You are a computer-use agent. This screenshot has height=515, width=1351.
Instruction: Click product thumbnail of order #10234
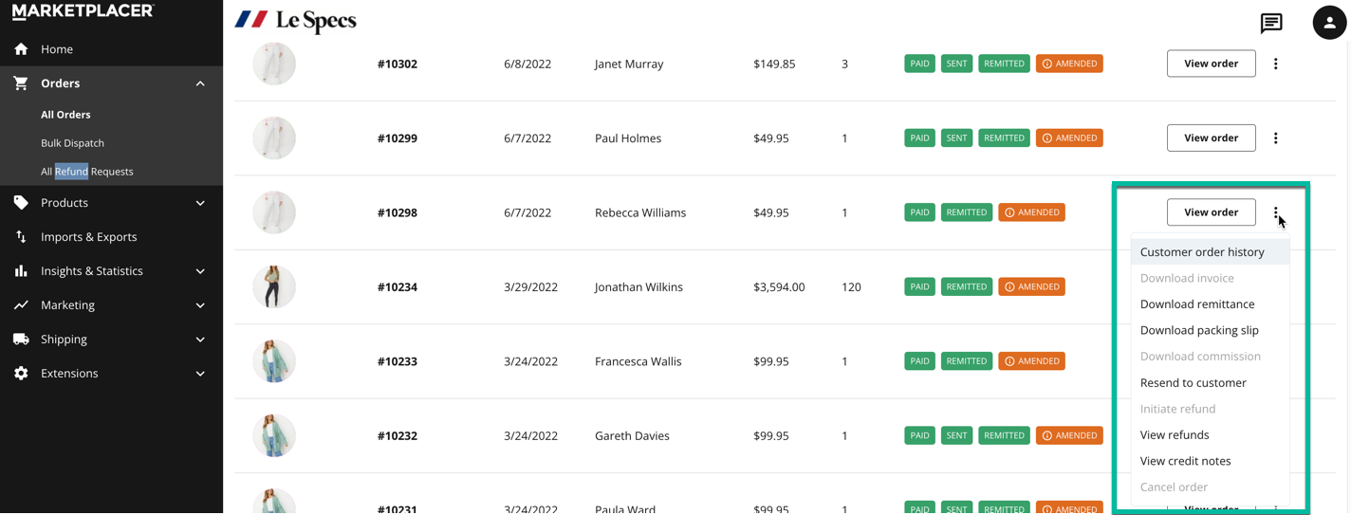(274, 286)
